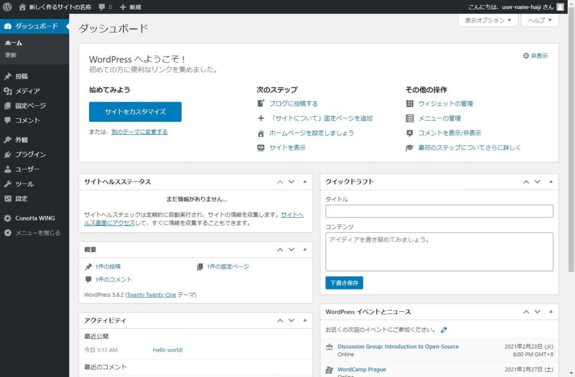Click the plus icon for 新規
This screenshot has width=575, height=377.
[123, 7]
